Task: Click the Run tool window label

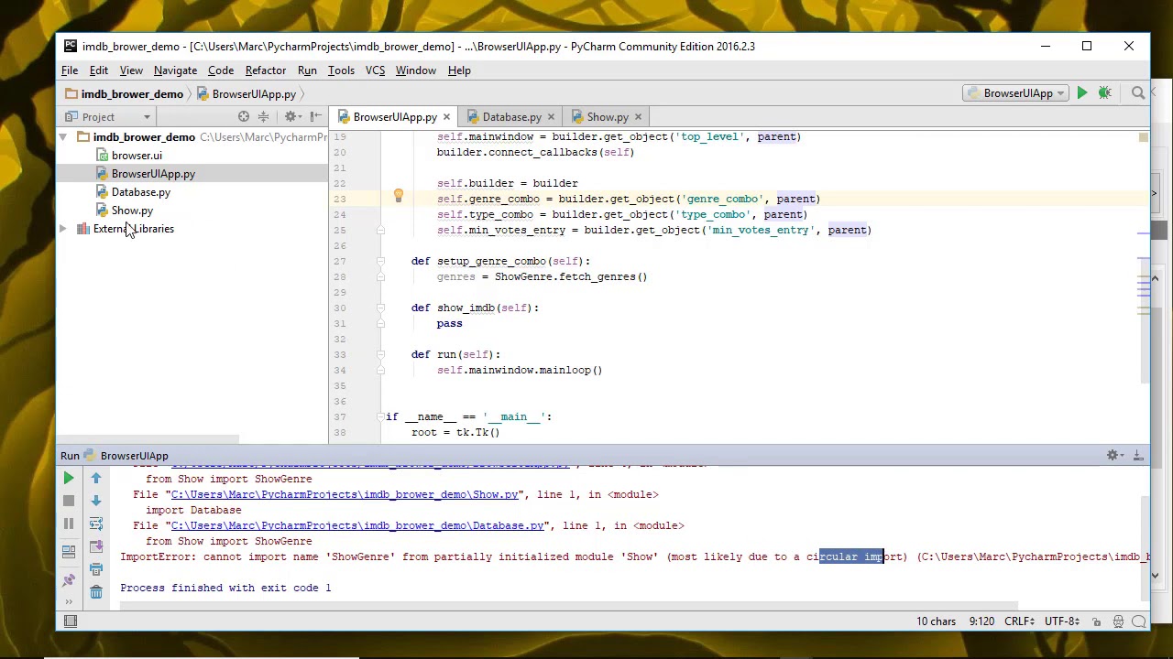Action: (x=70, y=456)
